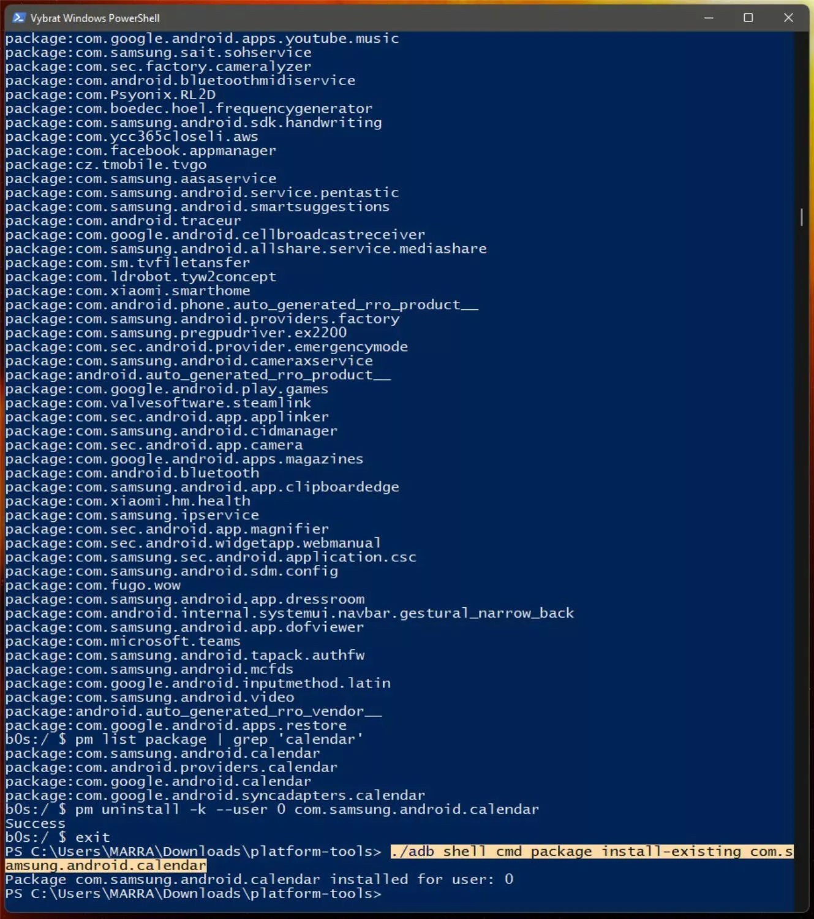Click package:com.sec.android.app.camera line
Screen dimensions: 814x919
154,446
